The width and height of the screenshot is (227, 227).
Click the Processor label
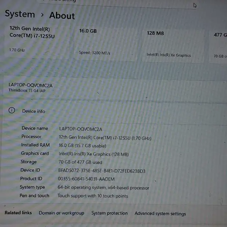[32, 137]
